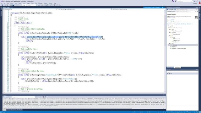
Task: Open the File menu
Action: pos(2,3)
